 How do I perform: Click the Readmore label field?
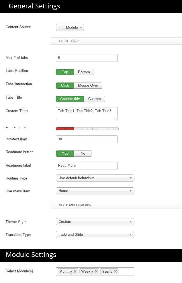coord(87,165)
